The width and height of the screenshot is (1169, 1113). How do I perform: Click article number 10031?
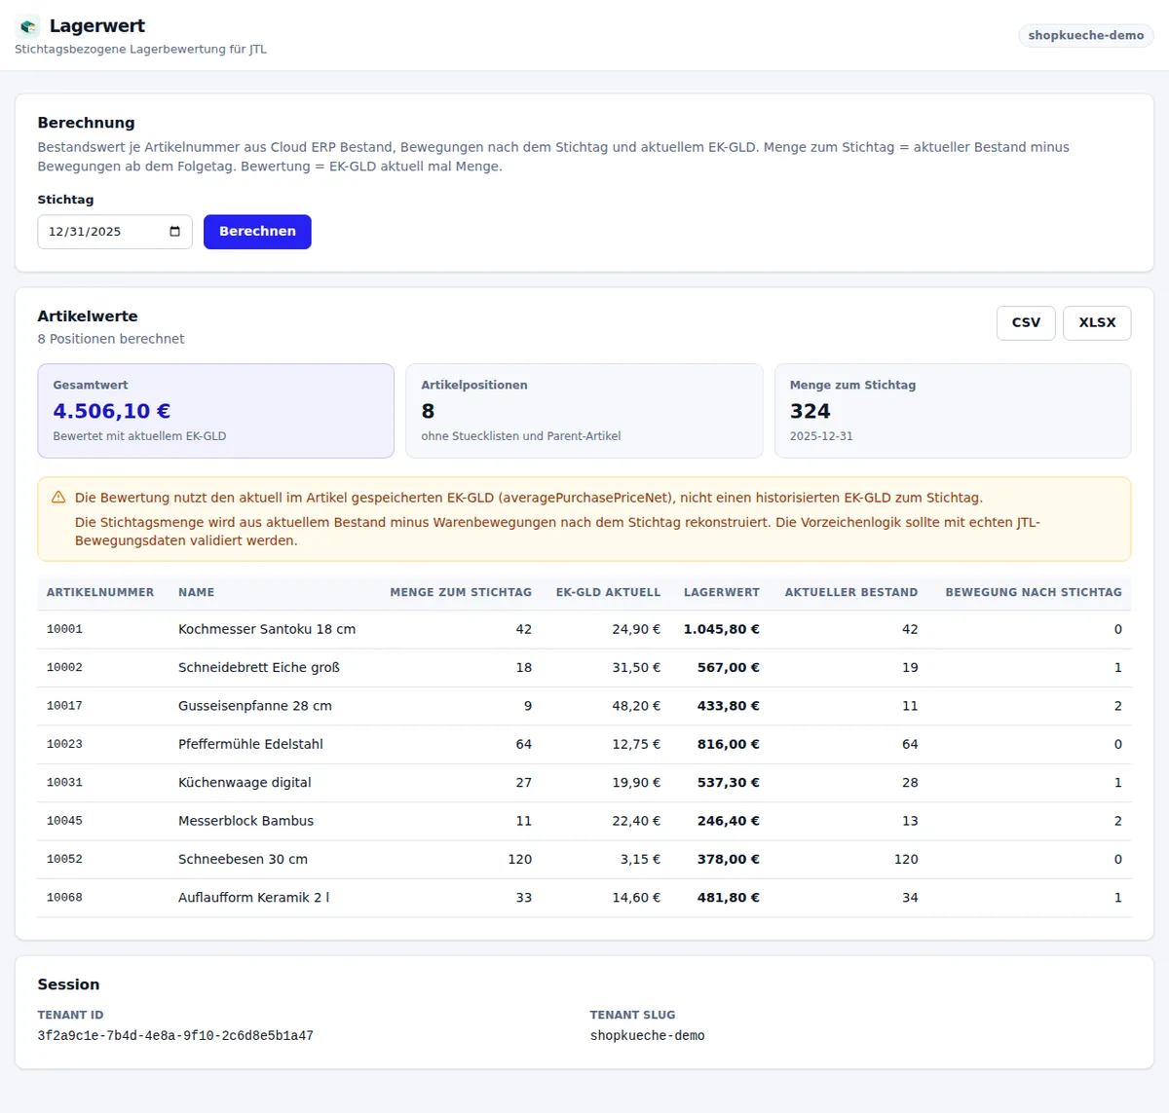point(64,783)
